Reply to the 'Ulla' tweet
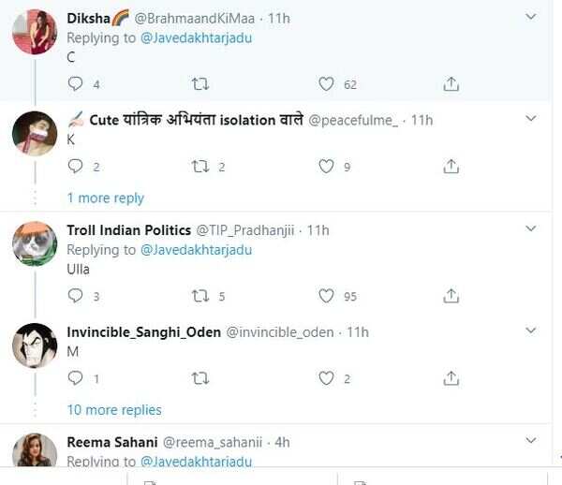562x485 pixels. (x=77, y=296)
